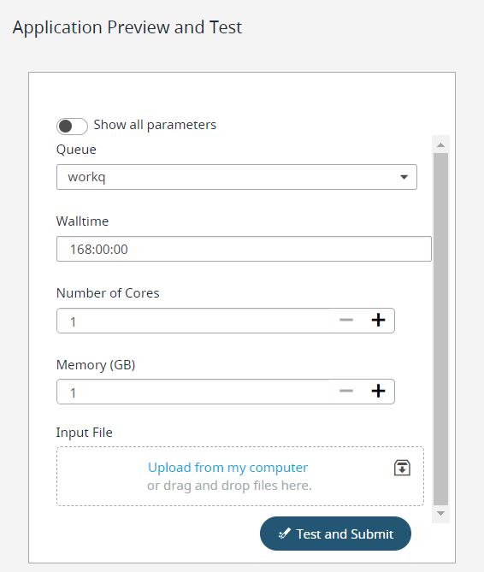Click the Queue label
This screenshot has height=572, width=484.
(76, 150)
